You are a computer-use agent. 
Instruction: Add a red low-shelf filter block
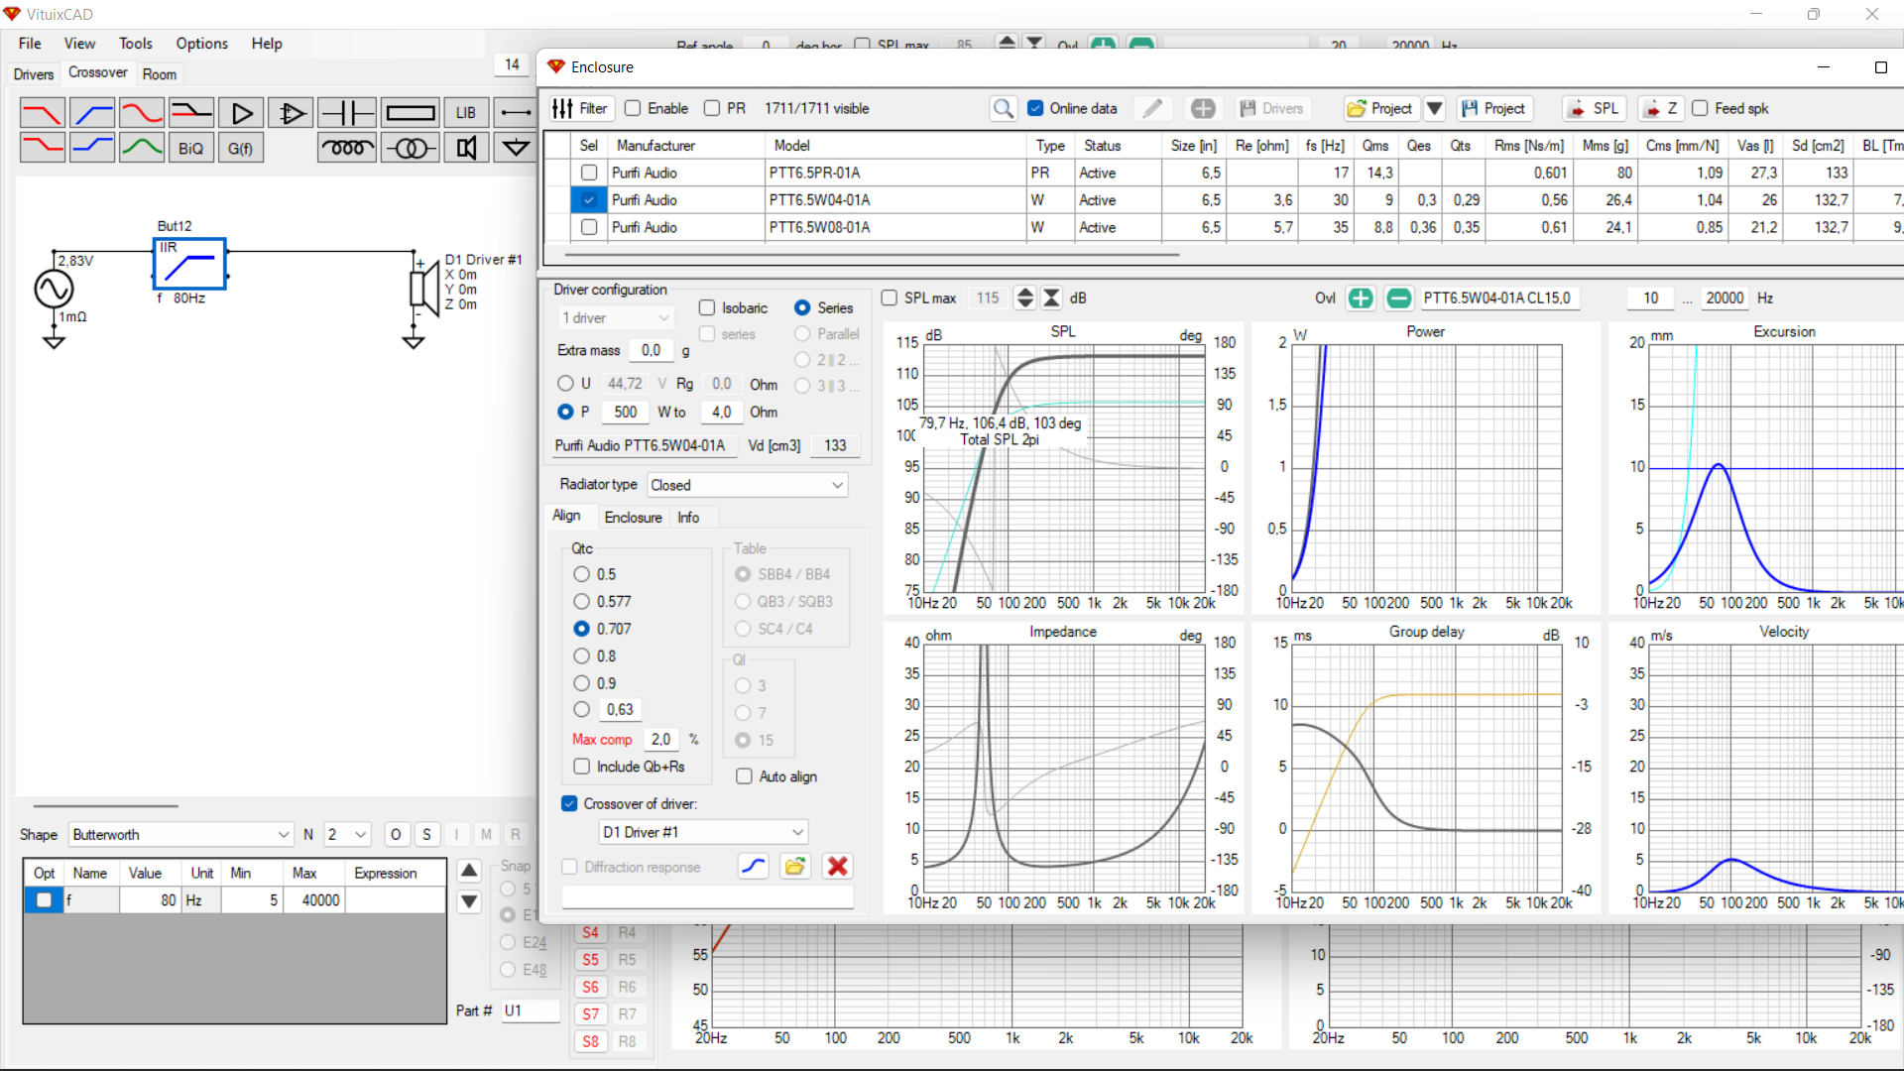click(43, 148)
